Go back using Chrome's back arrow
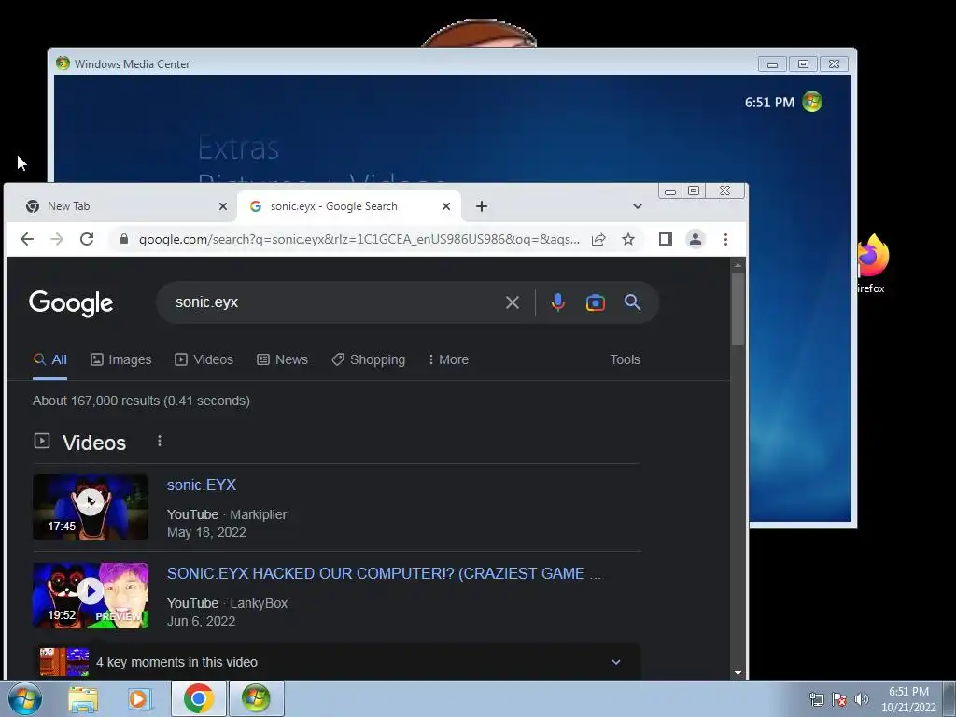This screenshot has height=717, width=956. (x=27, y=239)
